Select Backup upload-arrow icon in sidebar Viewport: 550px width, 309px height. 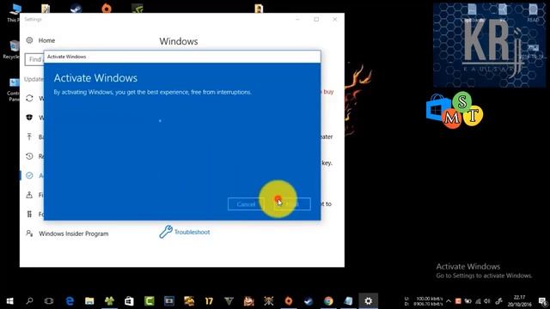29,136
